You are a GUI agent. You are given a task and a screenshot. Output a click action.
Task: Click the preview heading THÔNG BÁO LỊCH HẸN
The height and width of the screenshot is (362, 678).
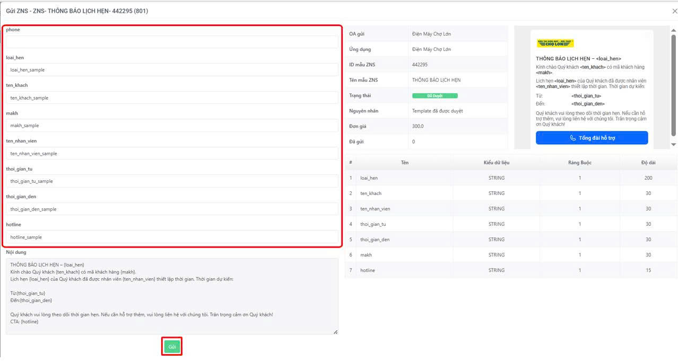click(578, 59)
